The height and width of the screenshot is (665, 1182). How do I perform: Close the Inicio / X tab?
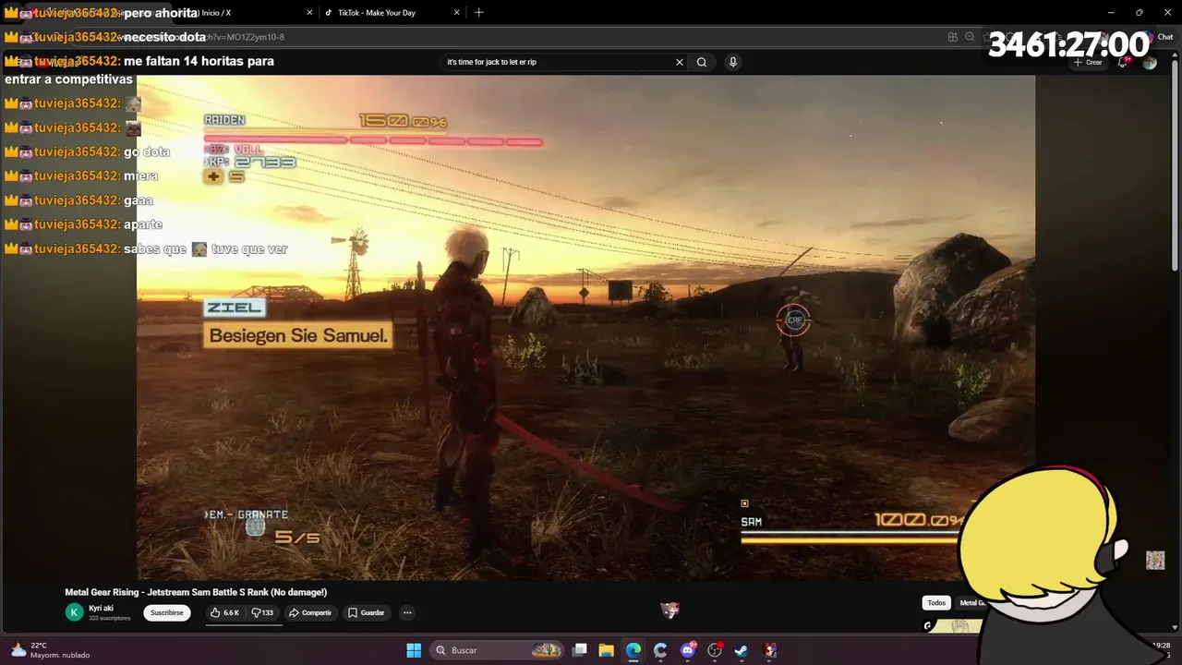[x=309, y=13]
